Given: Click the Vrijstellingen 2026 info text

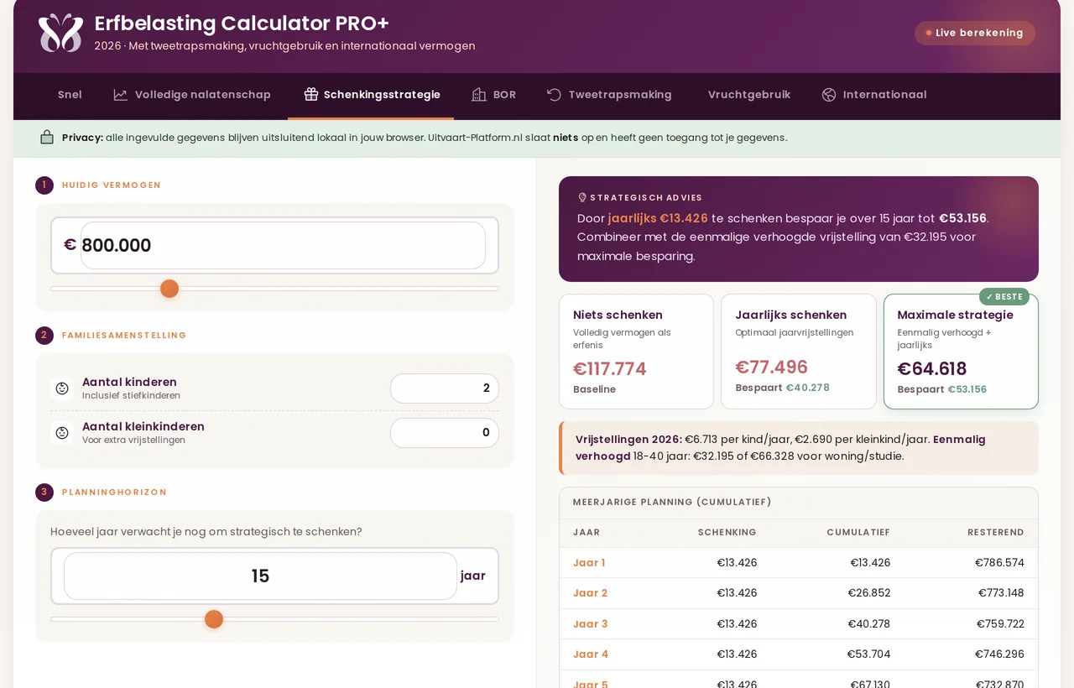Looking at the screenshot, I should pos(798,448).
